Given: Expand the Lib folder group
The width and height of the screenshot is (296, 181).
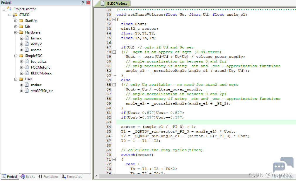Looking at the screenshot, I should point(16,27).
